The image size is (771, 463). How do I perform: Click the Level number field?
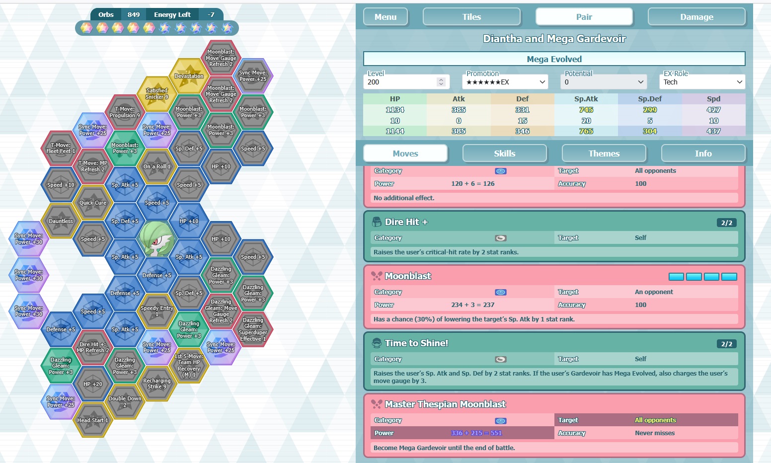click(x=406, y=82)
